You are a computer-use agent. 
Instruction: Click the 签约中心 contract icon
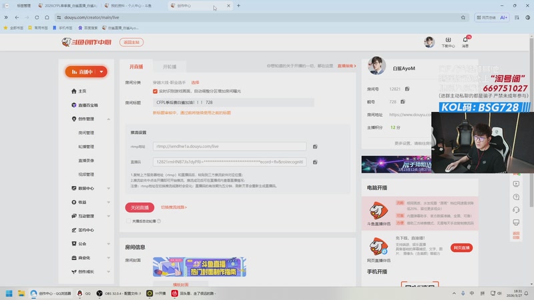[x=74, y=230]
